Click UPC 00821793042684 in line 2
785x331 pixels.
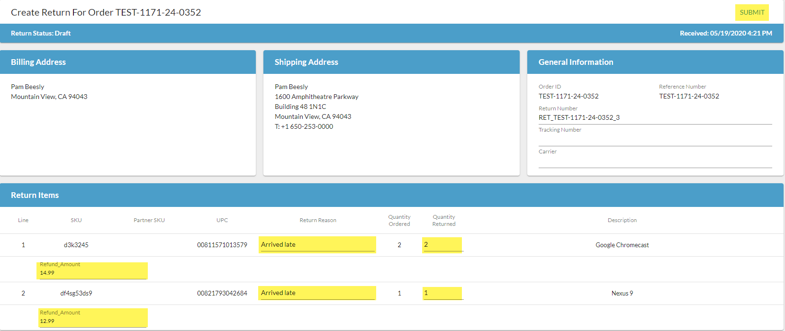pos(222,293)
